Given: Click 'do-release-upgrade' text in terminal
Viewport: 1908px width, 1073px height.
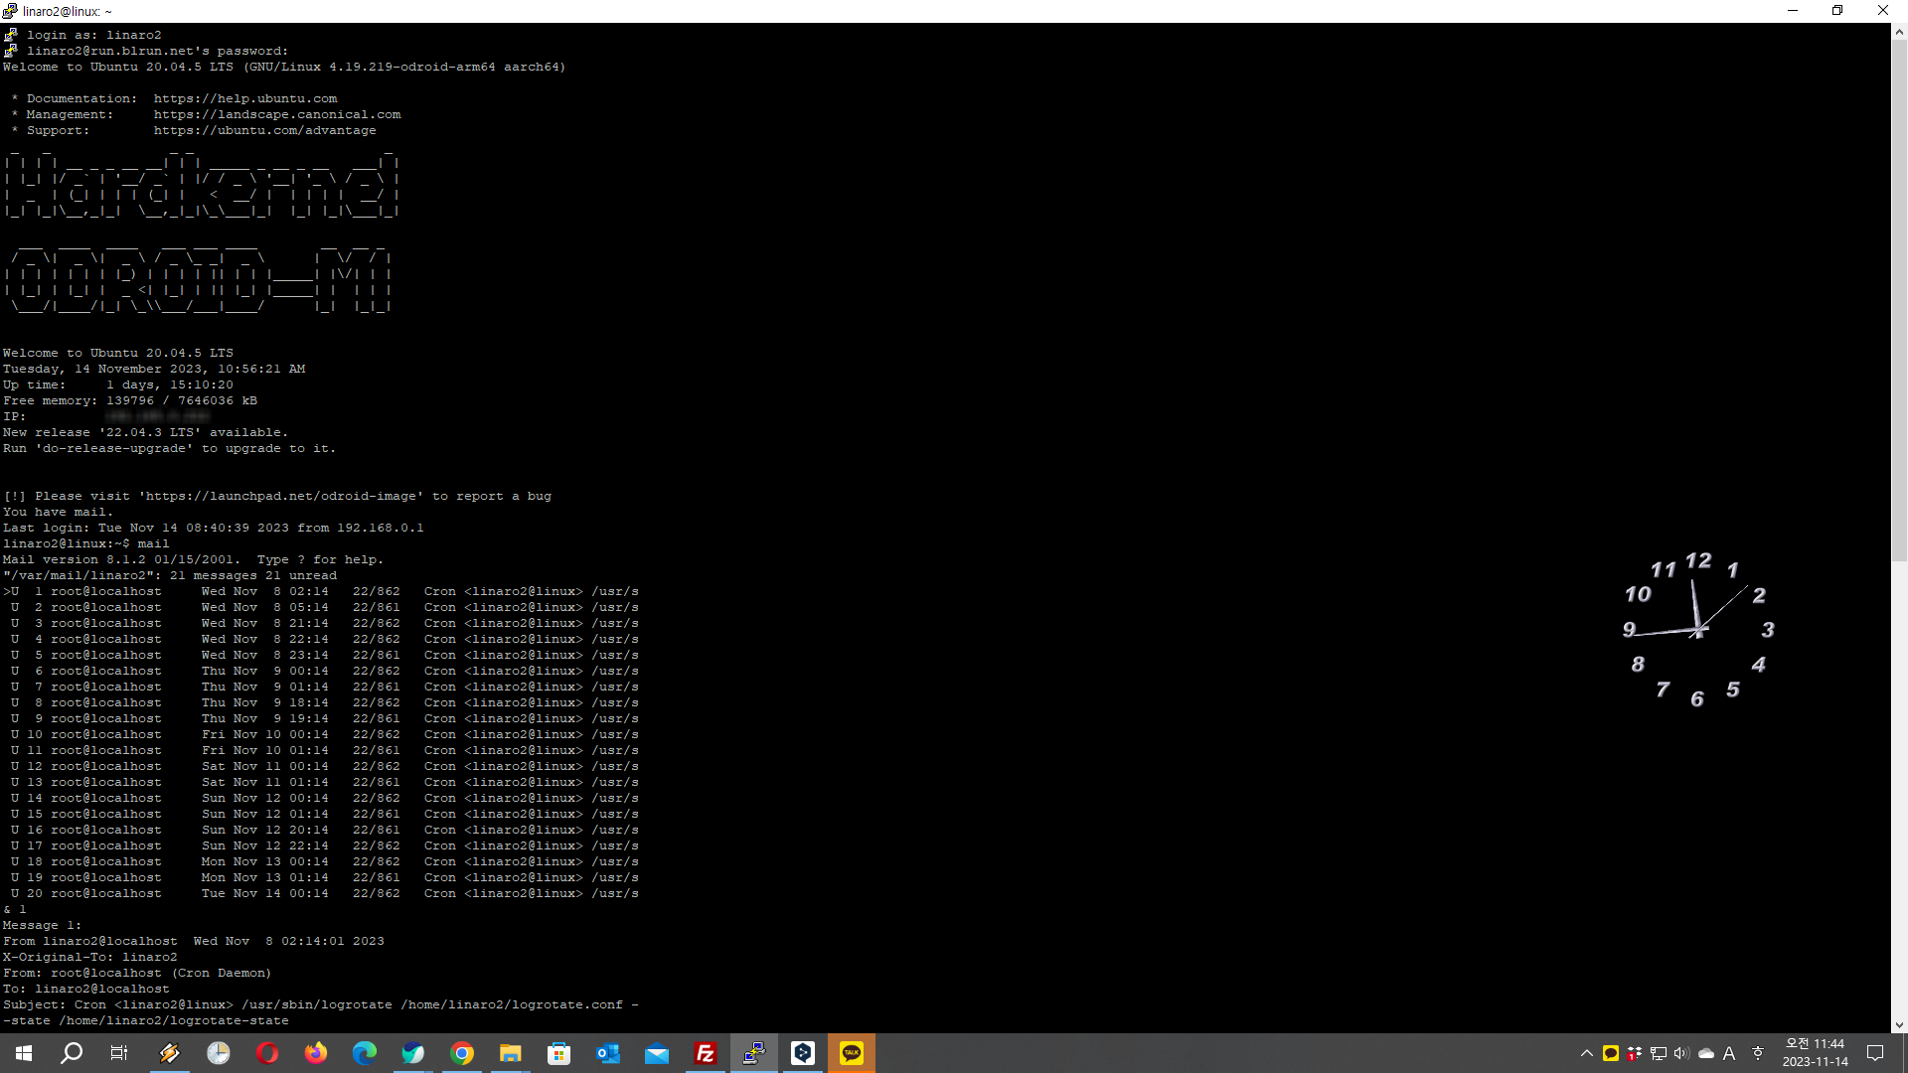Looking at the screenshot, I should click(x=114, y=448).
